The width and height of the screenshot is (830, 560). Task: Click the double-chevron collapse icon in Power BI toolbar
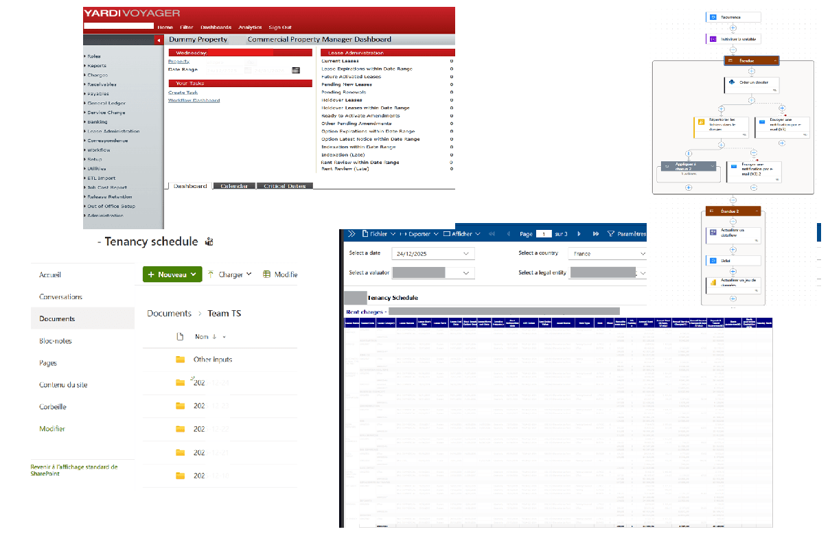pyautogui.click(x=352, y=233)
